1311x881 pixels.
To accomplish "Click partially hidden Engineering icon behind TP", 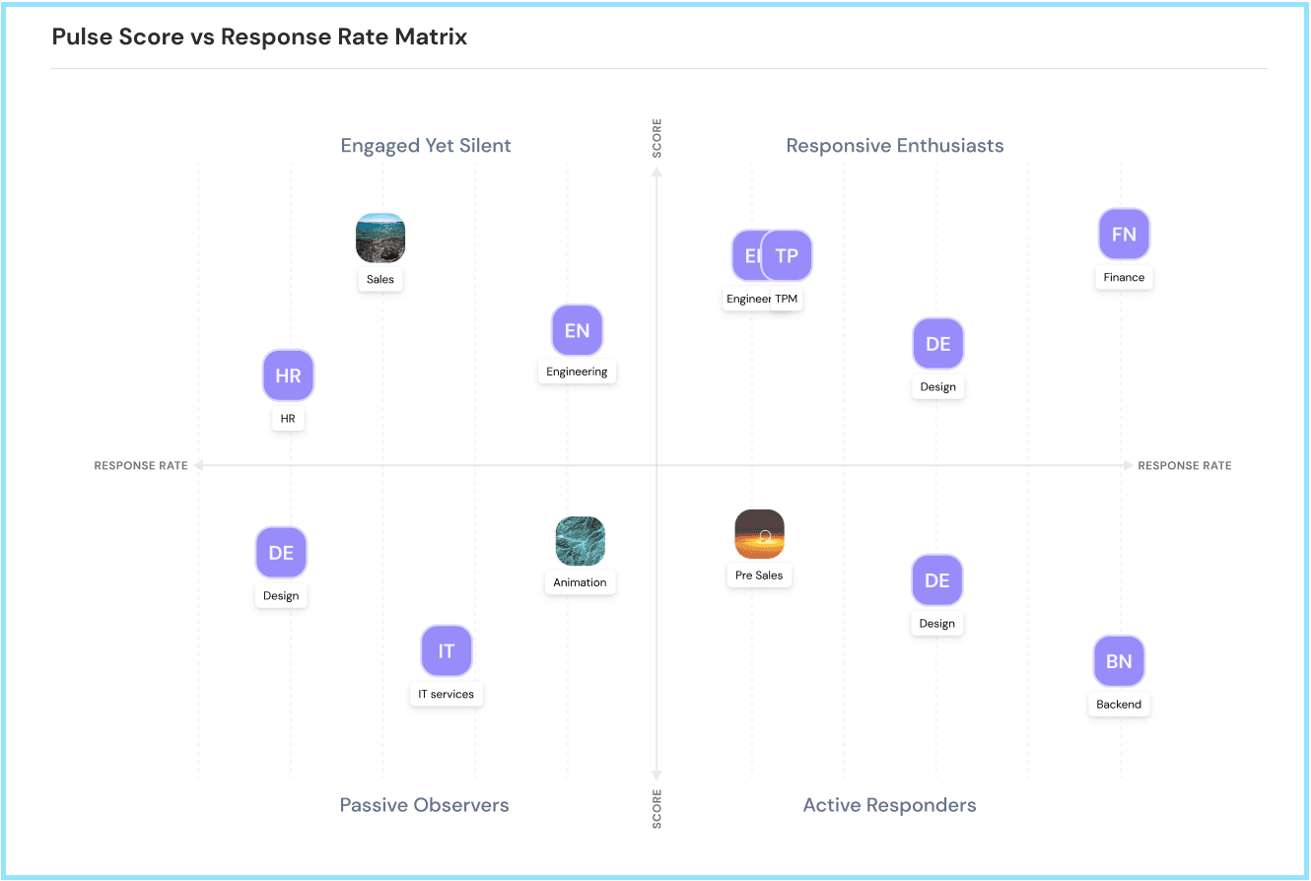I will click(x=745, y=256).
